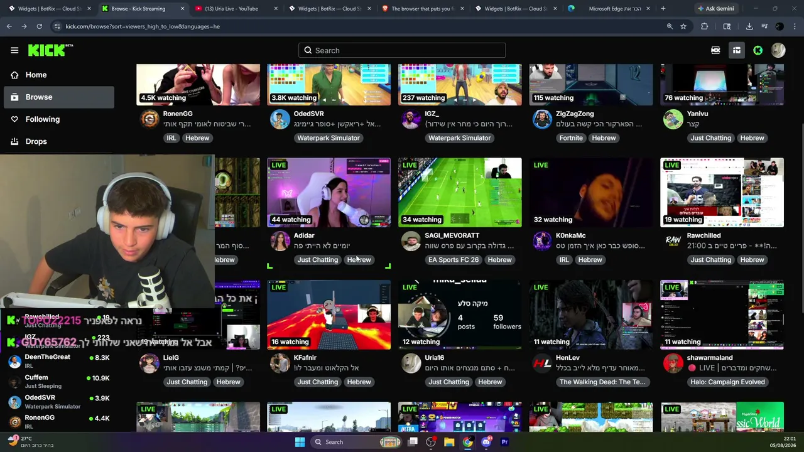This screenshot has width=804, height=452.
Task: Click the OdedSVR avatar in the stream grid
Action: point(280,119)
